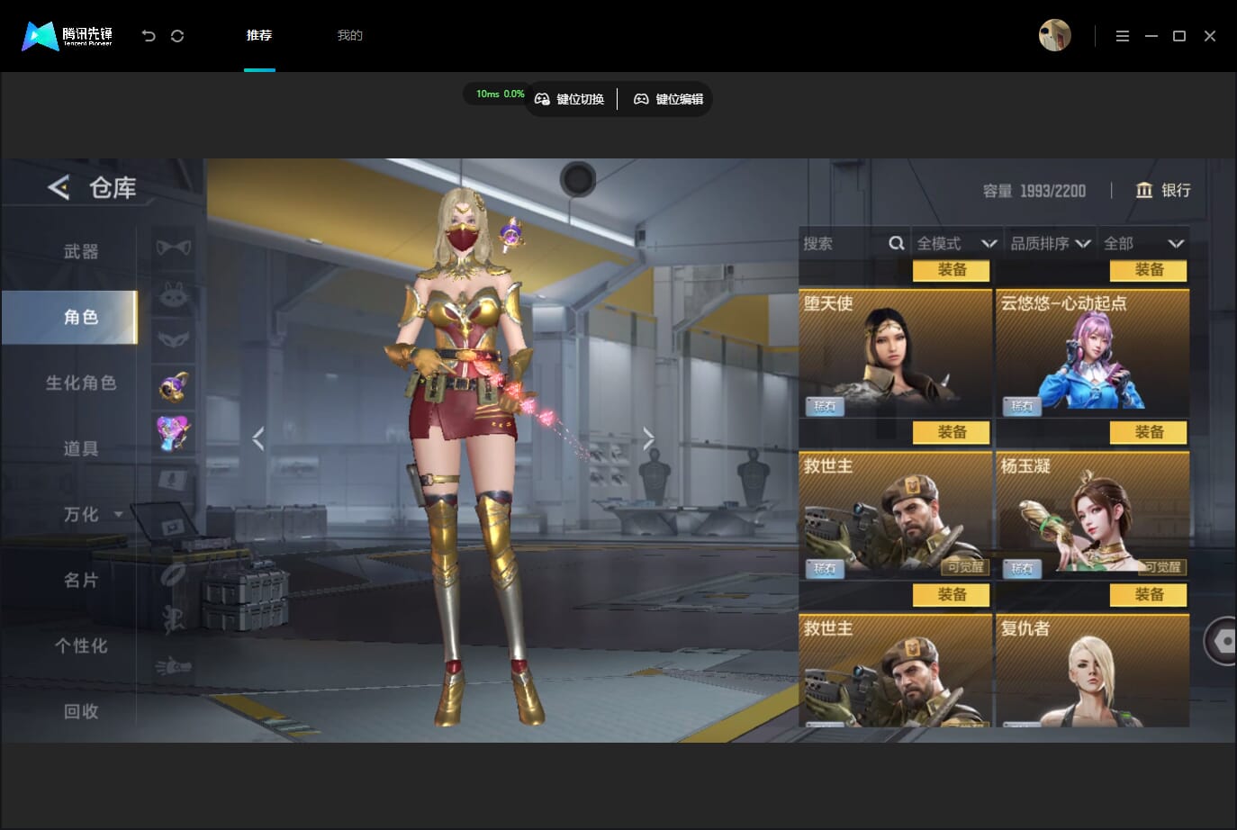Show previous character with left arrow
Image resolution: width=1237 pixels, height=830 pixels.
(258, 438)
